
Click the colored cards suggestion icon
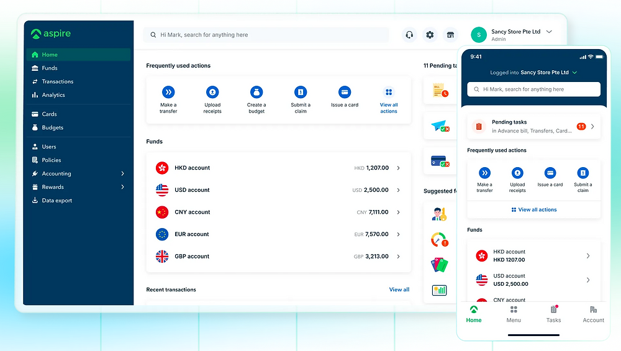click(x=440, y=265)
